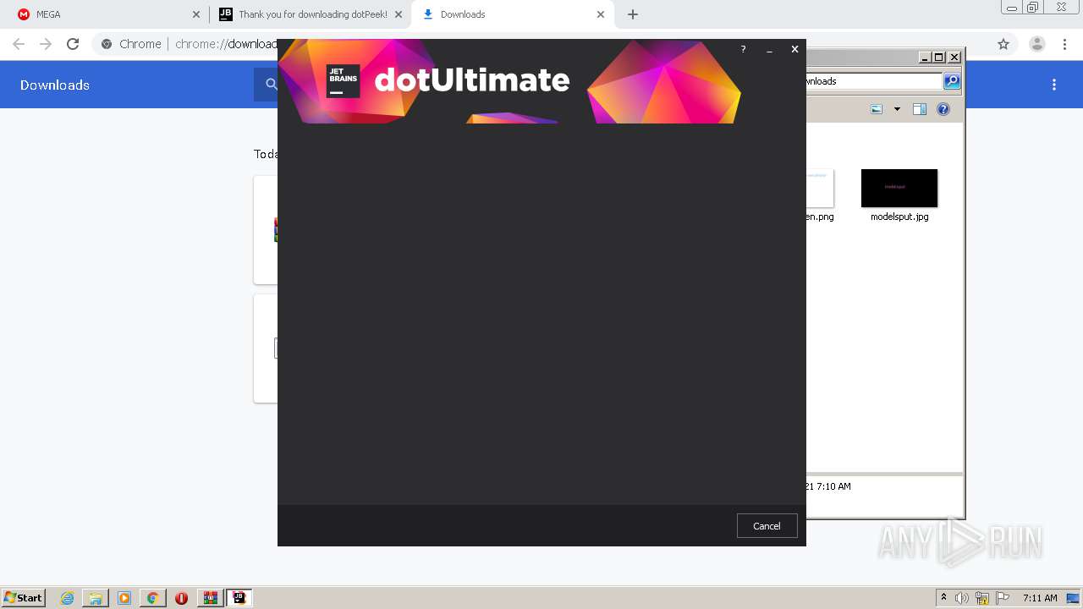1083x609 pixels.
Task: Click the Explorer search input field
Action: [x=874, y=81]
